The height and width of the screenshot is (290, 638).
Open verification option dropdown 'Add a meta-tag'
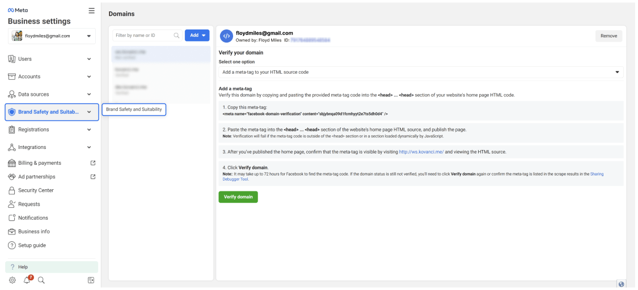coord(421,72)
